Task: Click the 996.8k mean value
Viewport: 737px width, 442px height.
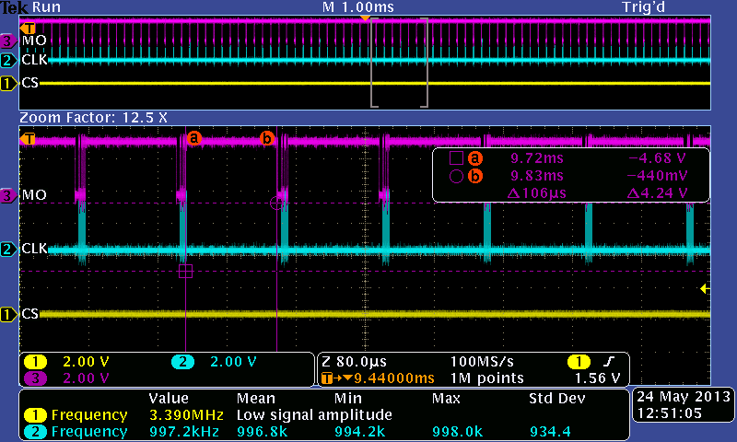Action: (x=263, y=432)
